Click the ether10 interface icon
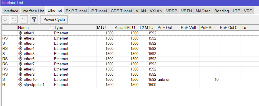Screen dimensions: 259x106 pyautogui.click(x=20, y=80)
